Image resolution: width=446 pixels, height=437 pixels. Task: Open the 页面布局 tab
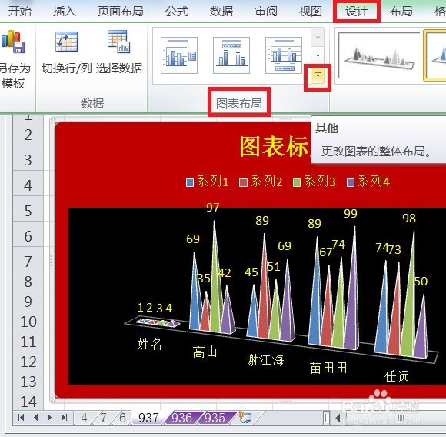(x=120, y=12)
